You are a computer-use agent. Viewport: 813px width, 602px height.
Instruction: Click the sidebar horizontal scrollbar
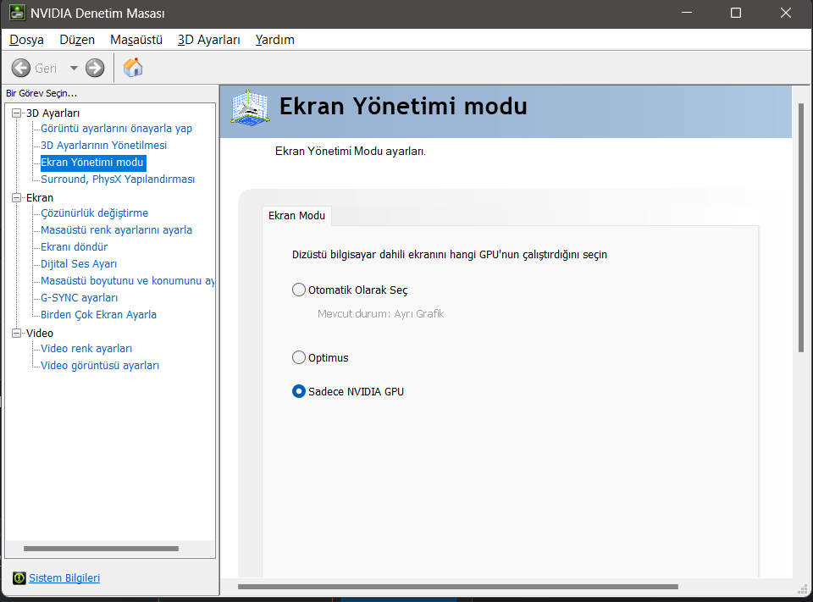[102, 549]
